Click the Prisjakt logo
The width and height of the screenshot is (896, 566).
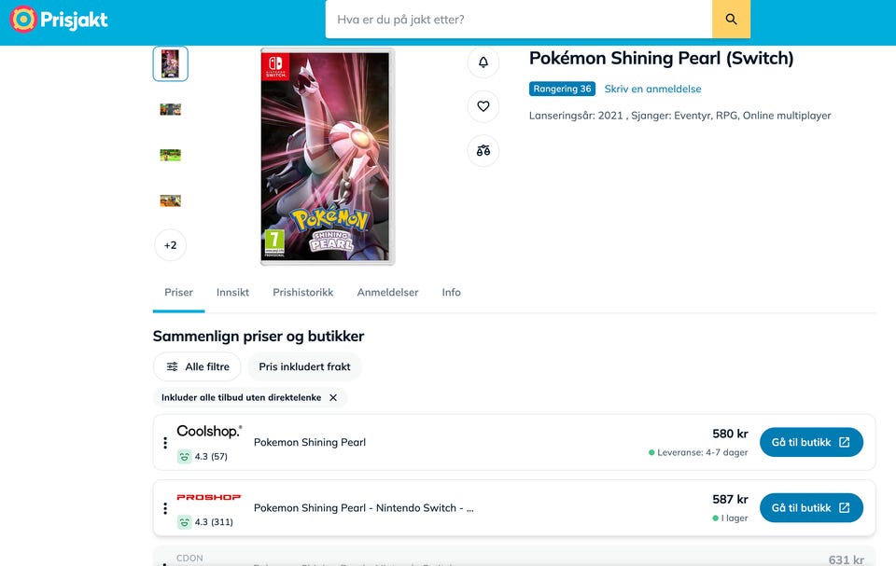59,20
